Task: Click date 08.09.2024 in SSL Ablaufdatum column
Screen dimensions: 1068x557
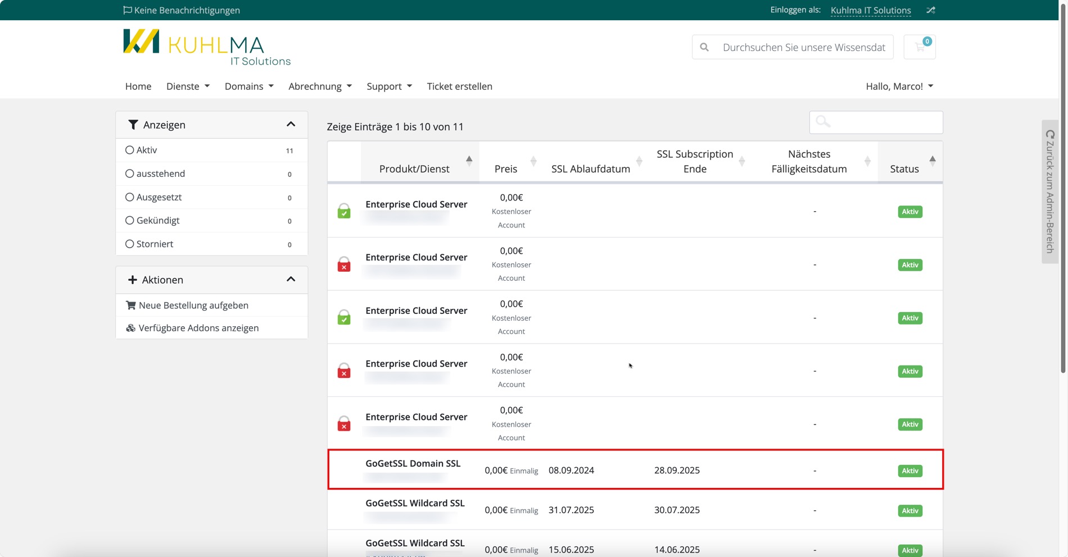Action: [571, 470]
